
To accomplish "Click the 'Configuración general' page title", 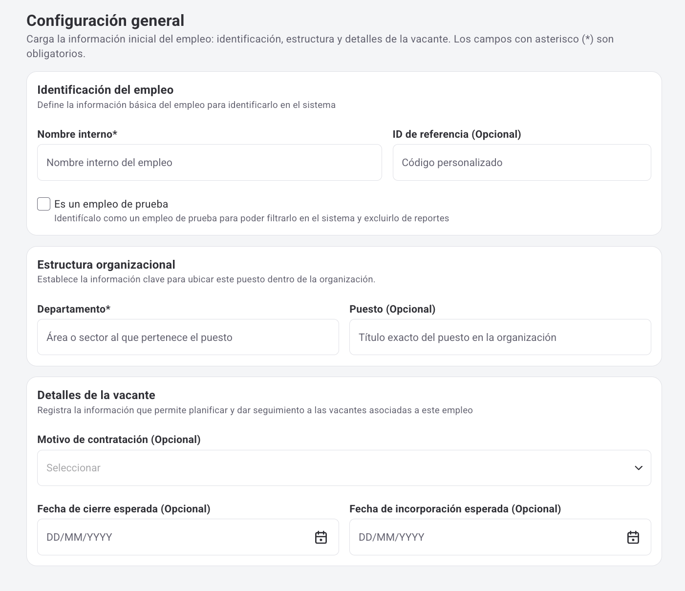I will (x=105, y=21).
